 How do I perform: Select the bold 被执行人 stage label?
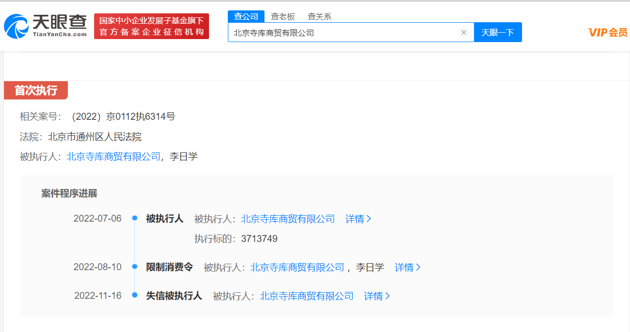[165, 219]
